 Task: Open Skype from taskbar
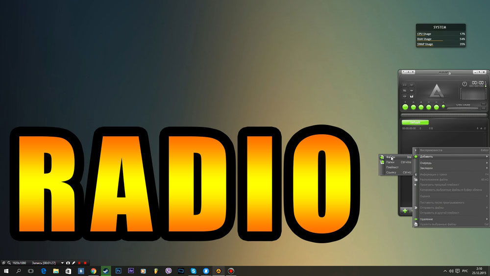194,271
